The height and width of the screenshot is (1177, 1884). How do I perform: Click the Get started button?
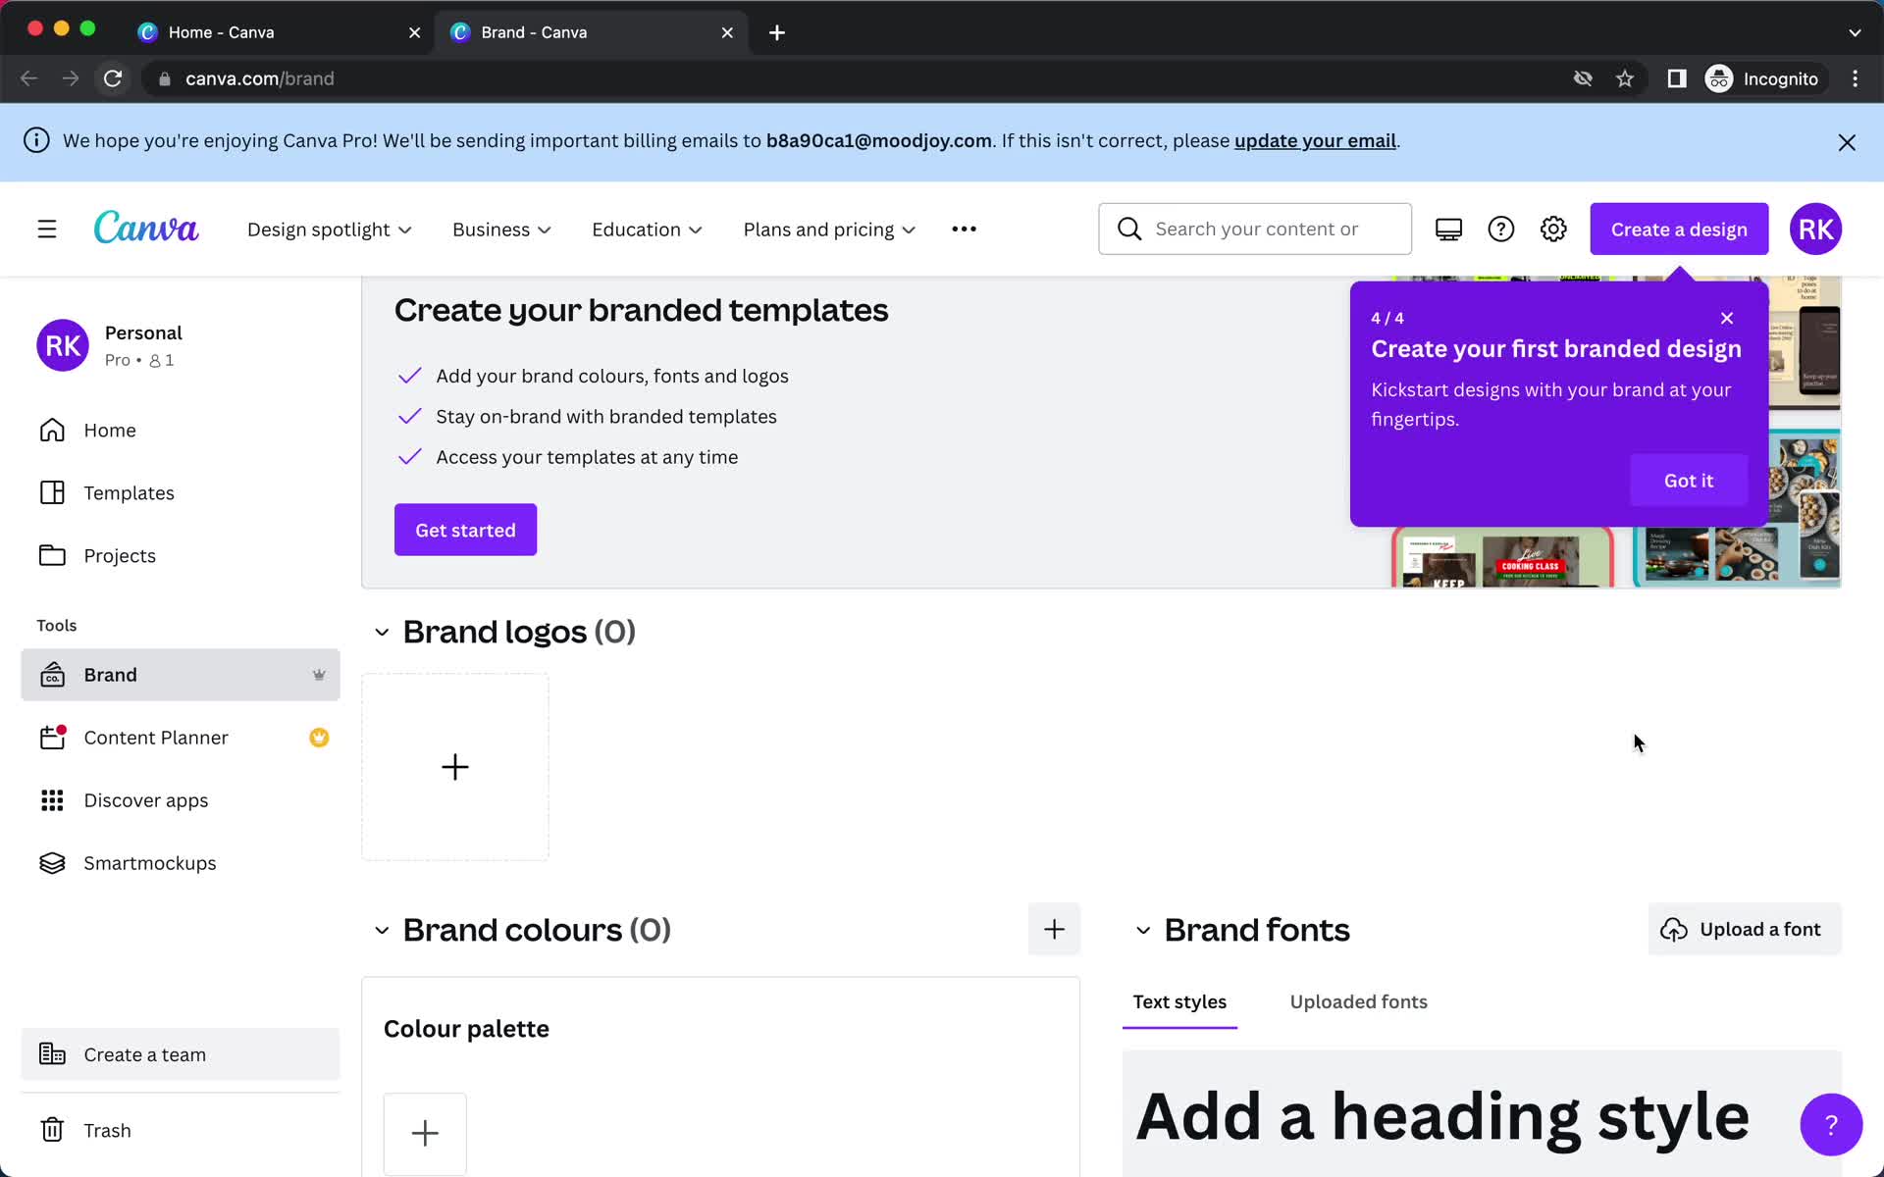[x=465, y=530]
